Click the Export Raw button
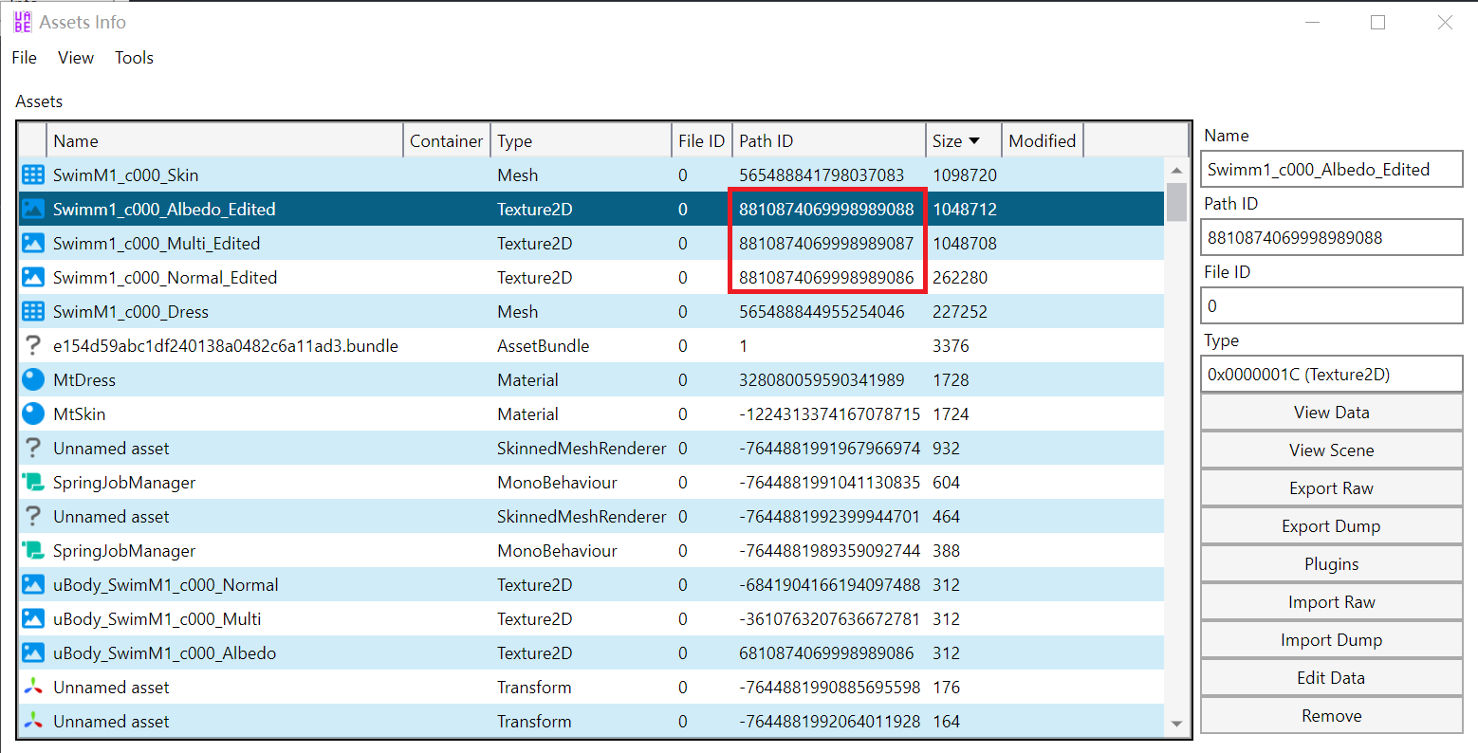Image resolution: width=1478 pixels, height=753 pixels. (1331, 488)
